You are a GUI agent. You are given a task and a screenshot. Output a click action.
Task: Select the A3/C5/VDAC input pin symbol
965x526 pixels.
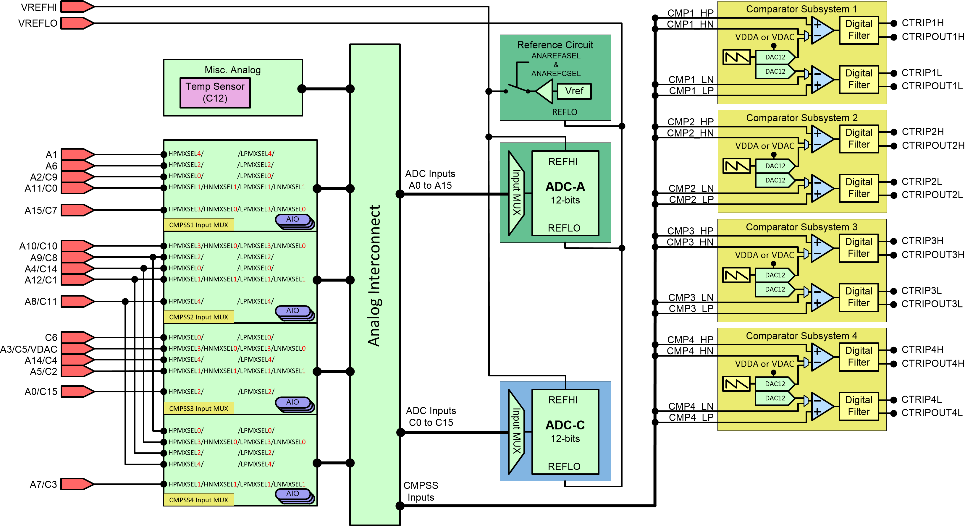(x=77, y=349)
